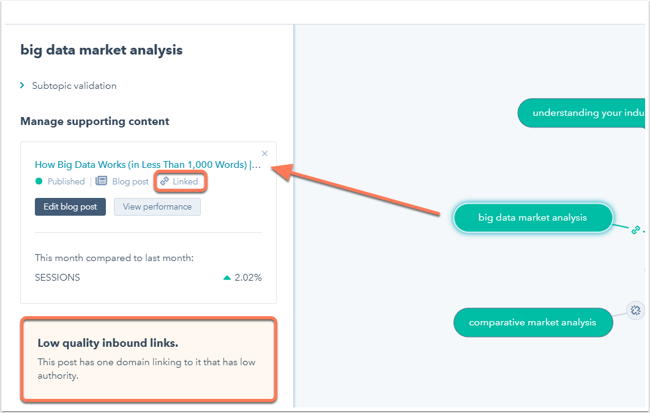Click the link icon beside big data node
This screenshot has width=650, height=413.
(635, 230)
